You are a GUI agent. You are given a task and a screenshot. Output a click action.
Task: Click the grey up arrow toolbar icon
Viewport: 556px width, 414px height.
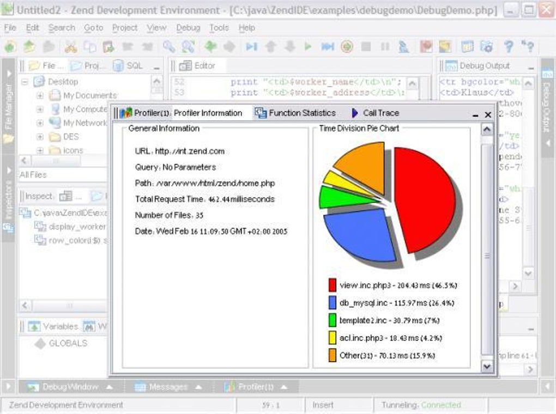[x=271, y=46]
